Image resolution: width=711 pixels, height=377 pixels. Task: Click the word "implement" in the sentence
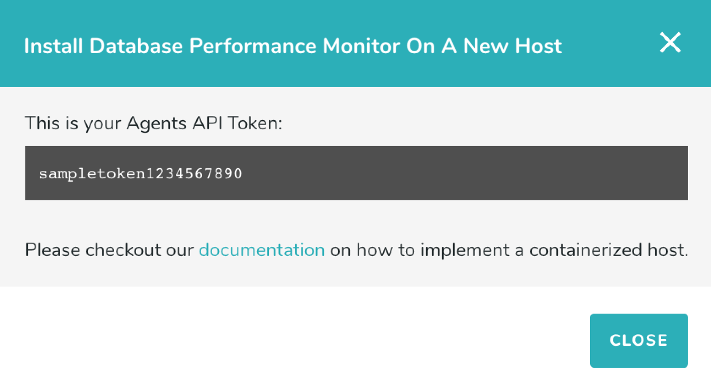pyautogui.click(x=465, y=250)
